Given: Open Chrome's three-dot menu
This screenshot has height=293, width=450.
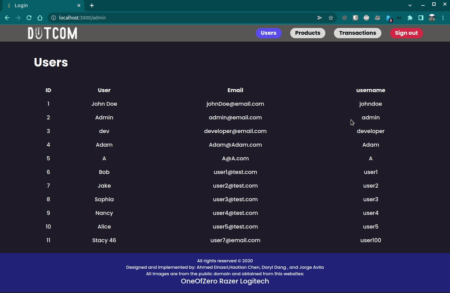Looking at the screenshot, I should [443, 17].
